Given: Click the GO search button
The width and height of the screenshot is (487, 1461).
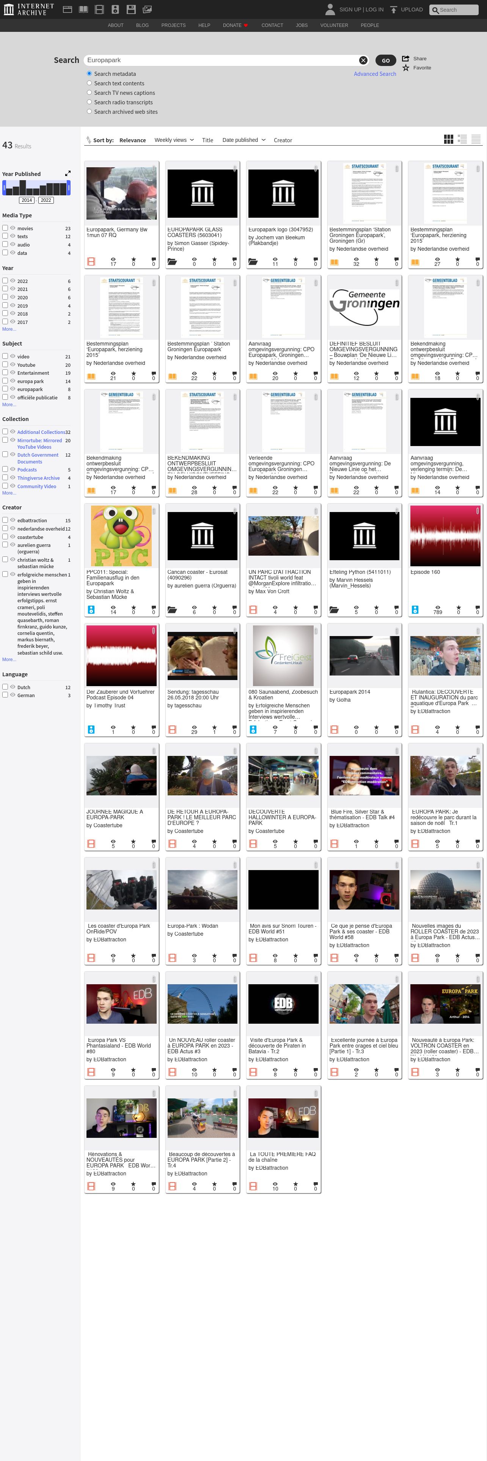Looking at the screenshot, I should pyautogui.click(x=385, y=61).
